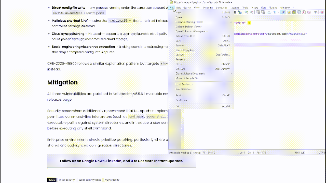326x183 pixels.
Task: Open the Tools menu
Action: tap(245, 8)
